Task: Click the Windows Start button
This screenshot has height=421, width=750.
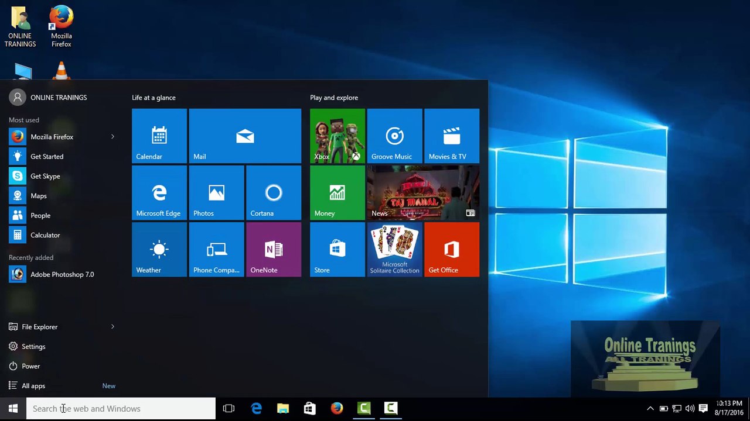Action: [x=13, y=409]
